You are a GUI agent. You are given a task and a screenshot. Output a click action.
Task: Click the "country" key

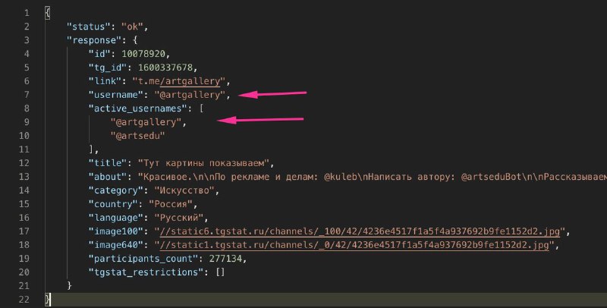tap(113, 204)
